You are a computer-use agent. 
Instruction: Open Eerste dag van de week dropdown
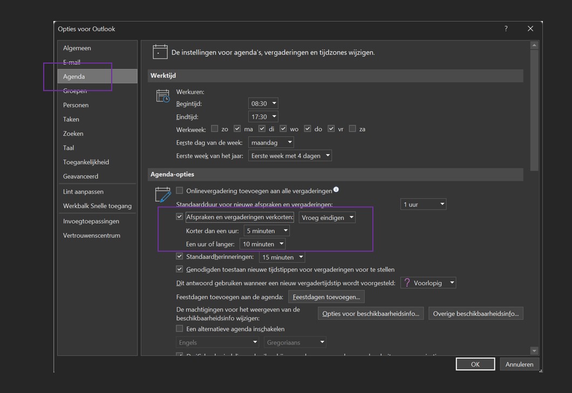pyautogui.click(x=271, y=142)
